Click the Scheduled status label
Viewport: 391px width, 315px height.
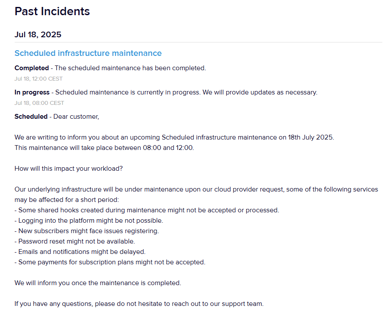coord(31,117)
